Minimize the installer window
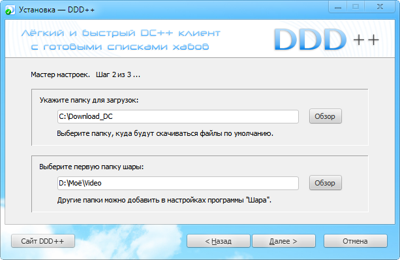The image size is (400, 260). coord(338,7)
